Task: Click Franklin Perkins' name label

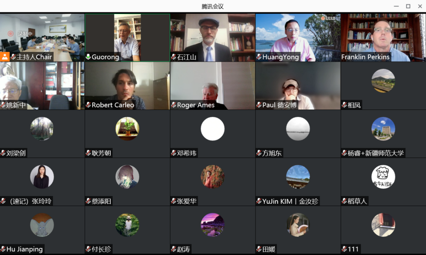Action: tap(366, 57)
